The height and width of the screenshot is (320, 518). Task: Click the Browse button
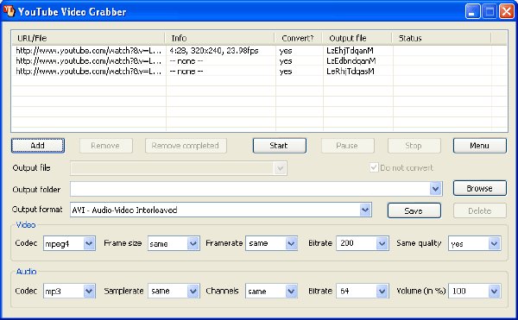click(480, 188)
